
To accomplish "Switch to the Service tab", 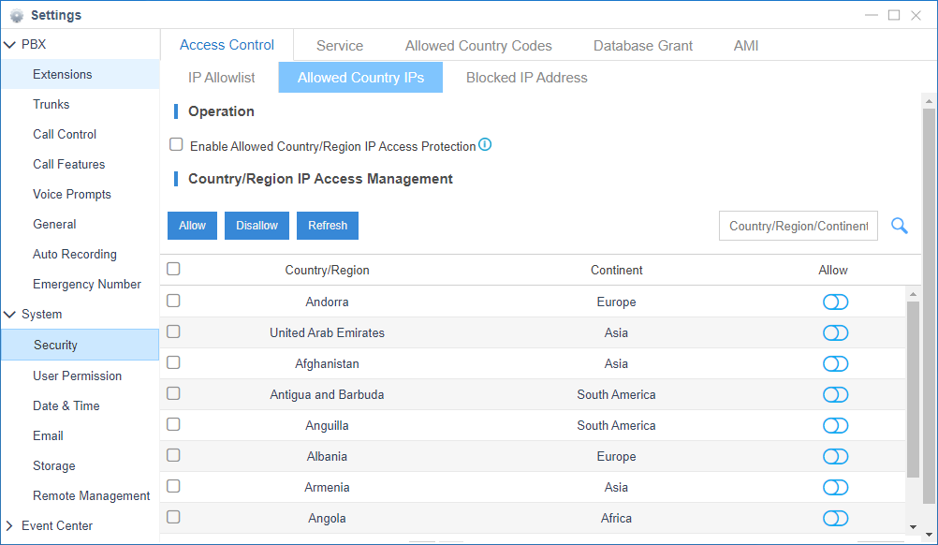I will point(339,45).
